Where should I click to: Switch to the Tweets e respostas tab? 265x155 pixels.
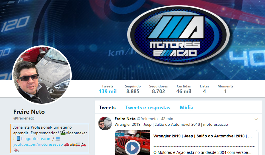(147, 108)
